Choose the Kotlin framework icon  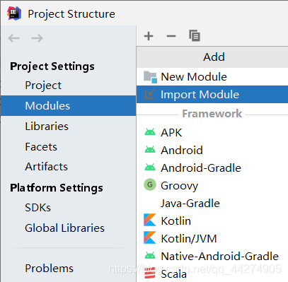(x=150, y=220)
